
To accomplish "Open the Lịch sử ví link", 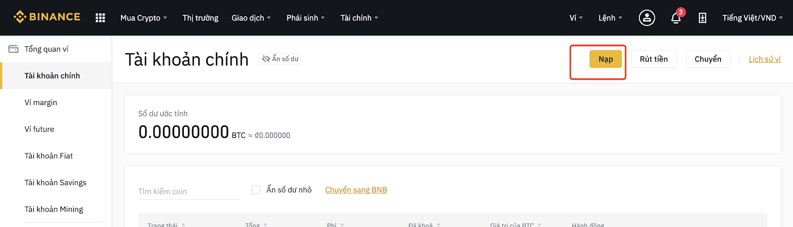I will pyautogui.click(x=764, y=59).
